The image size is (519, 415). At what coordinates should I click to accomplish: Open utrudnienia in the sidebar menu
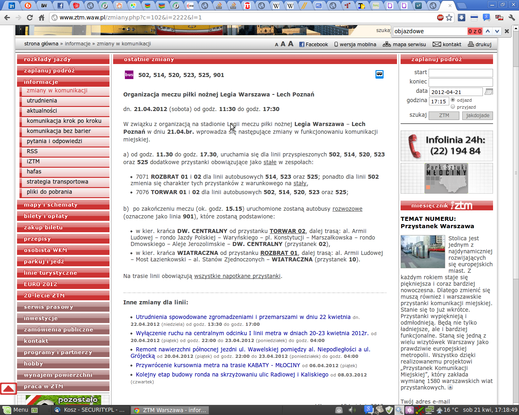[42, 101]
